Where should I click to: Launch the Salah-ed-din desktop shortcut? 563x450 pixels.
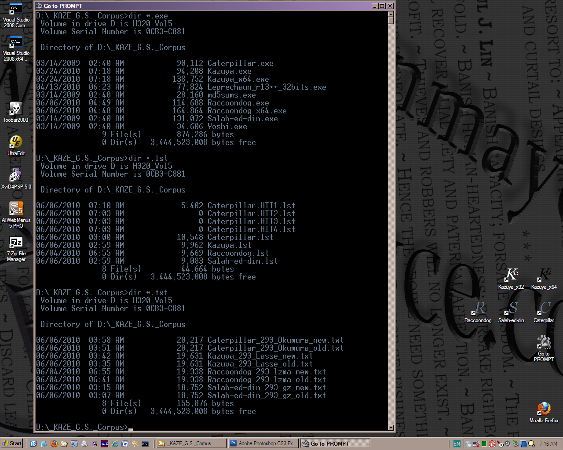[x=511, y=308]
